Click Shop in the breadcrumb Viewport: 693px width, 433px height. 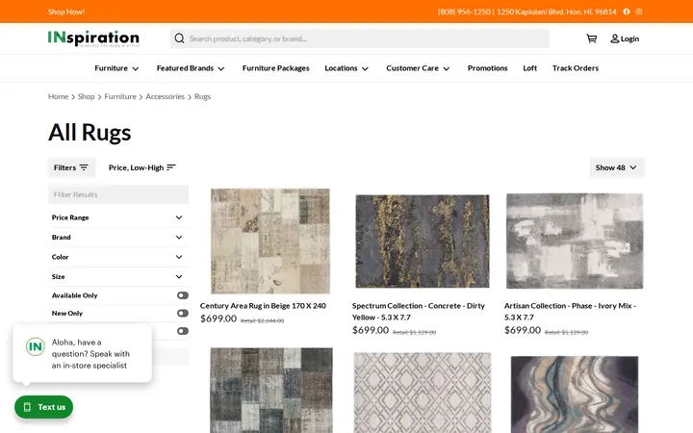click(87, 96)
